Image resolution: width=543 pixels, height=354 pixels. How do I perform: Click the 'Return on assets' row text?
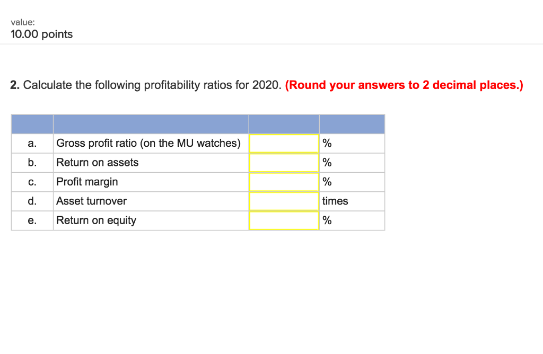(x=97, y=162)
